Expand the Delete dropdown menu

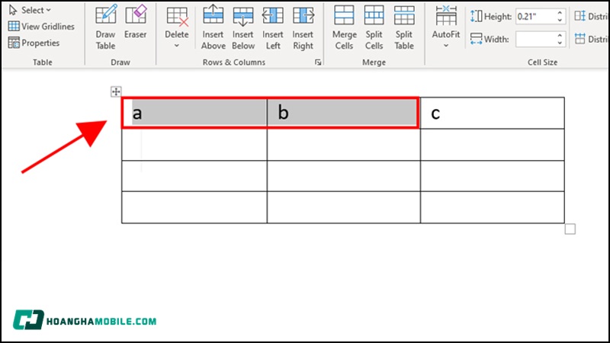177,46
